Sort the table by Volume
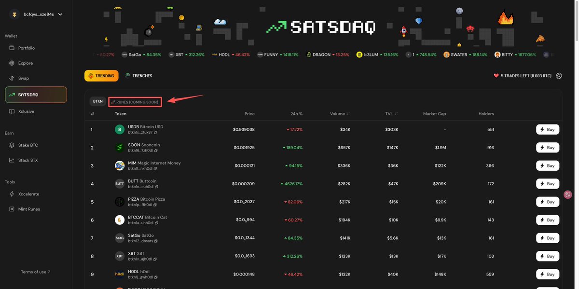Viewport: 579px width, 289px height. [340, 114]
